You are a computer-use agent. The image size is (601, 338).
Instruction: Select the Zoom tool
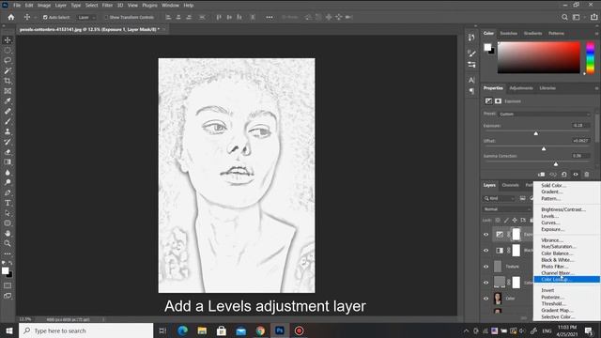(x=8, y=243)
